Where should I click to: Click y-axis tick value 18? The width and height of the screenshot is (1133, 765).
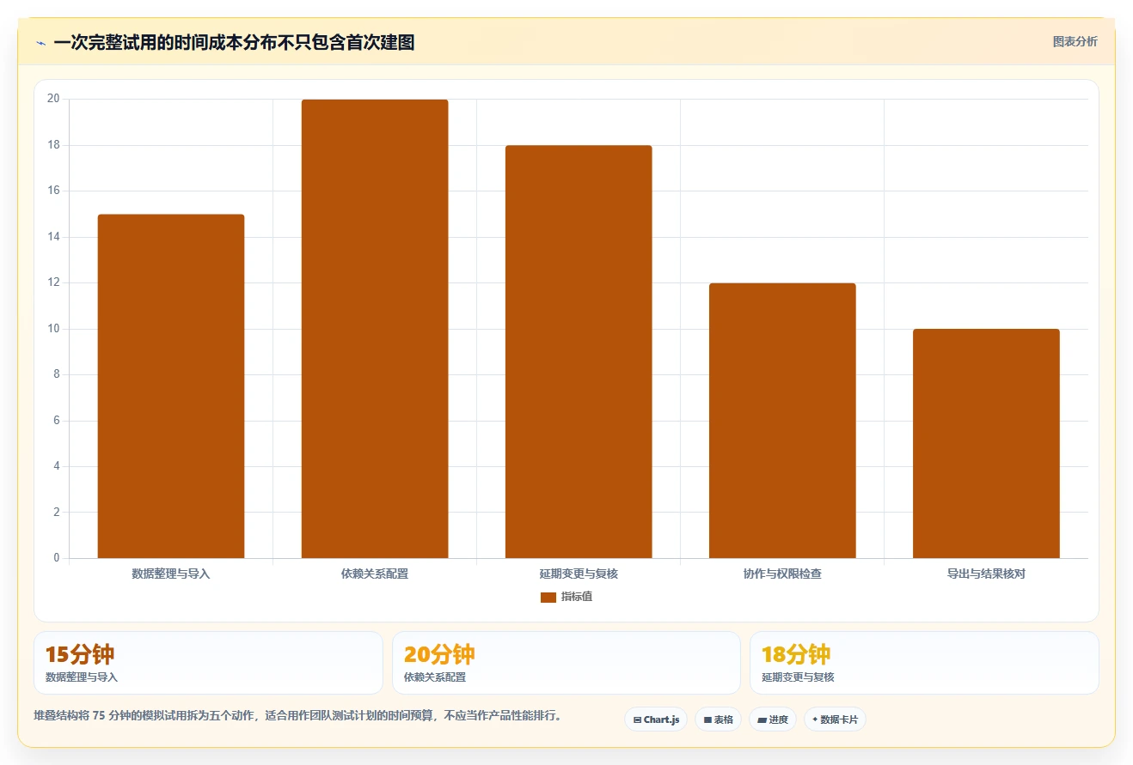coord(54,145)
